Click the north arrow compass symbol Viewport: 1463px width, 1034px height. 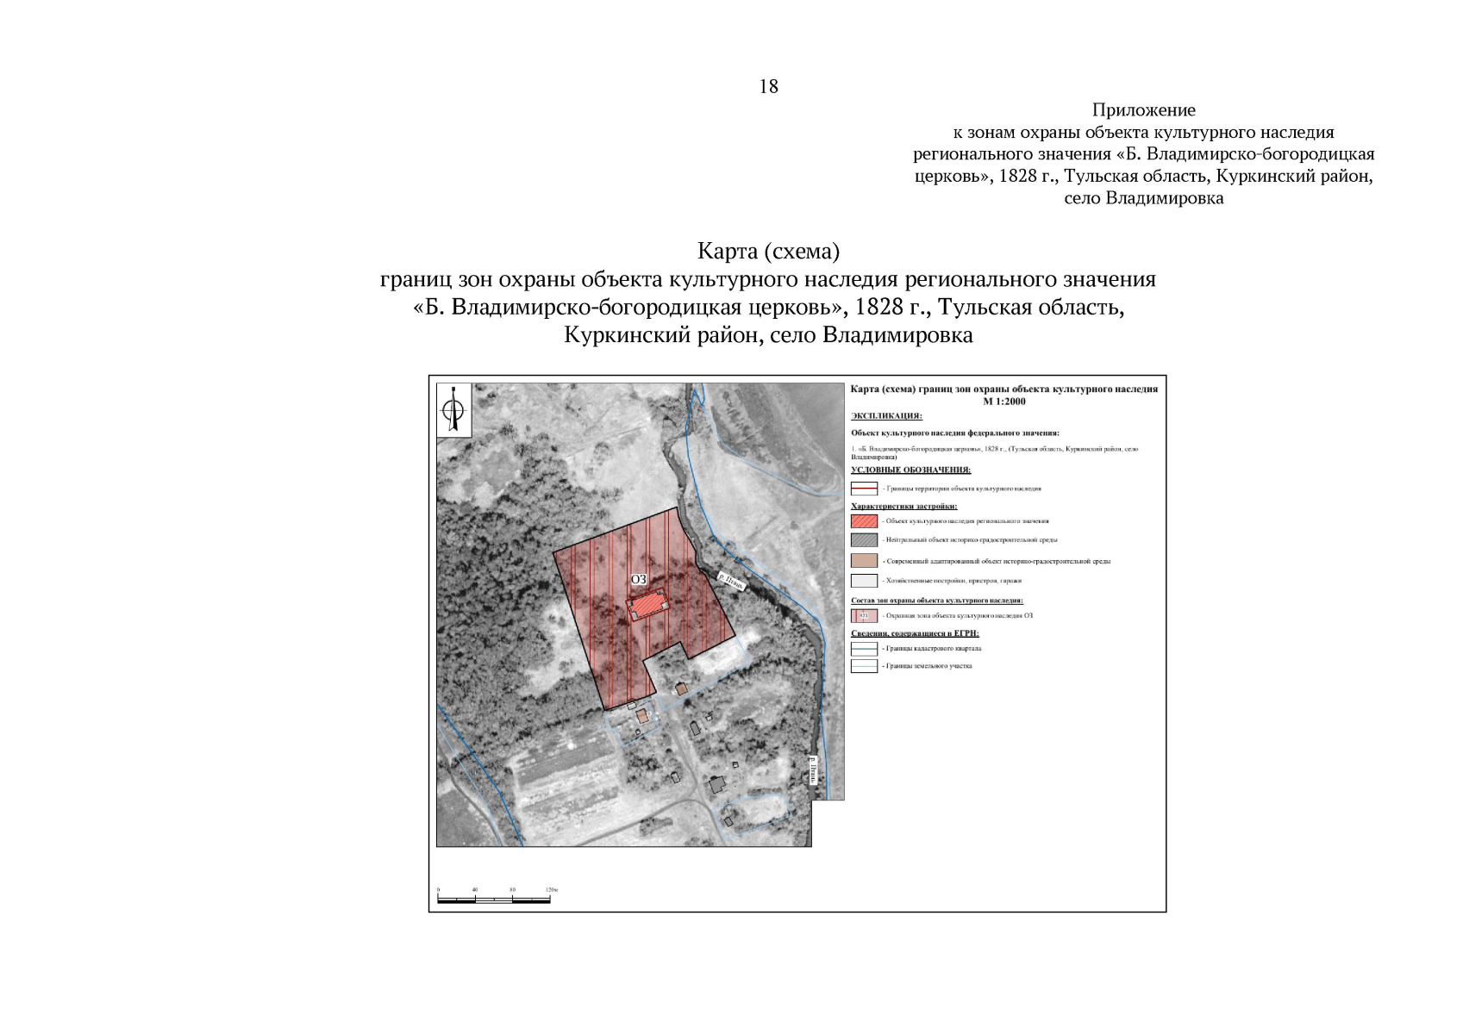[x=453, y=410]
